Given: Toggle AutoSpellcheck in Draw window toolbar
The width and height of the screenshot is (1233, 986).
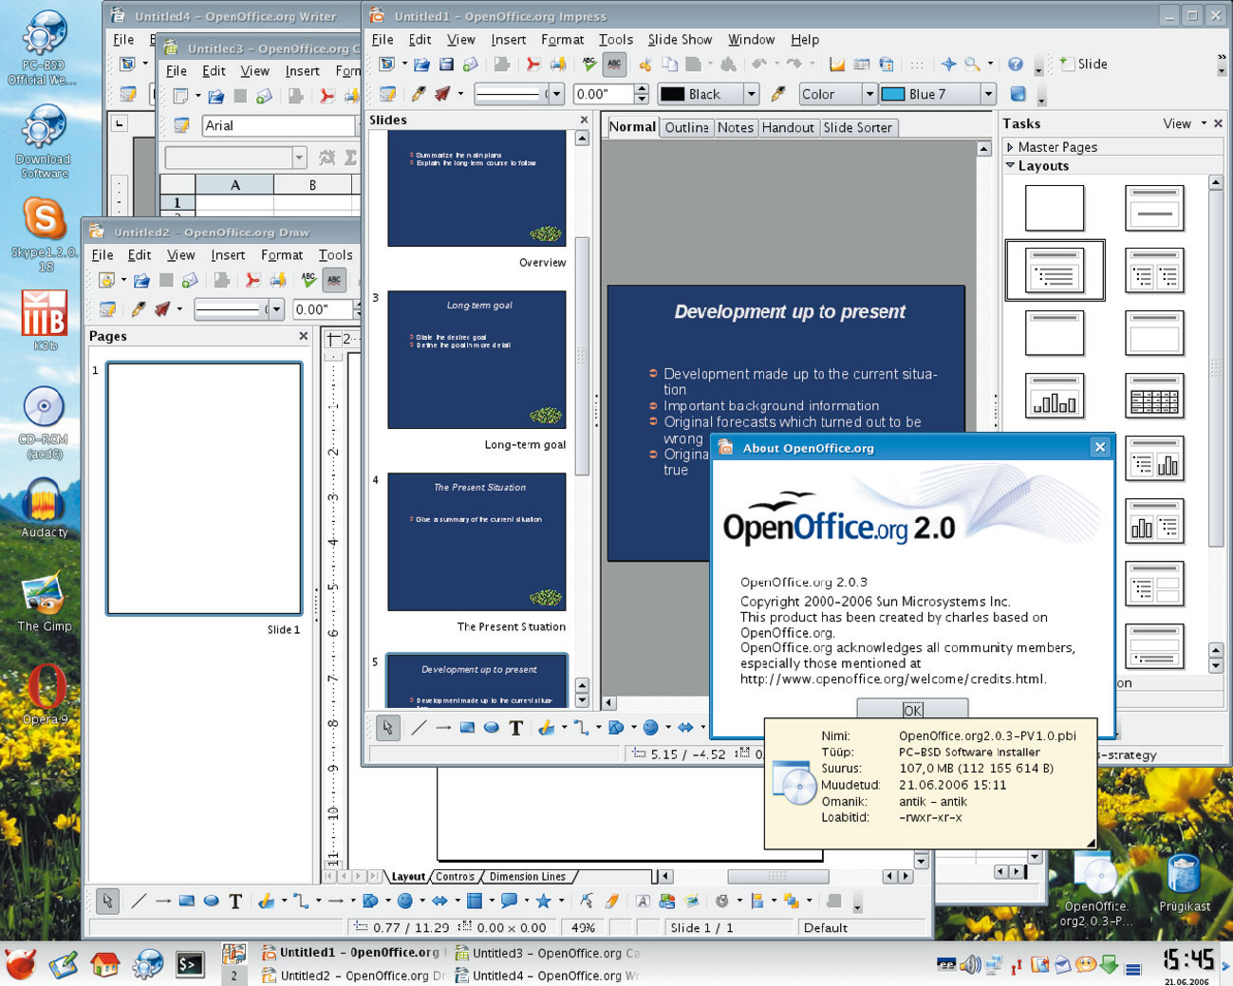Looking at the screenshot, I should coord(334,280).
